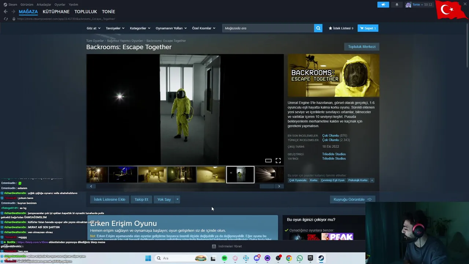
Task: Open the Oyunlar menu
Action: point(60,5)
